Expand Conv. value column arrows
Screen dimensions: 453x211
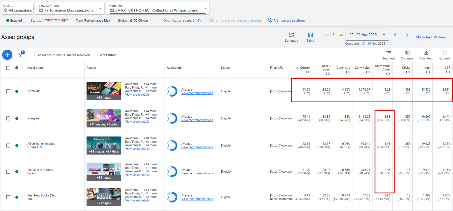click(368, 72)
